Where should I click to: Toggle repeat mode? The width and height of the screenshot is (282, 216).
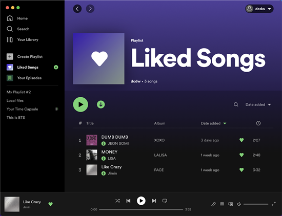click(x=165, y=201)
